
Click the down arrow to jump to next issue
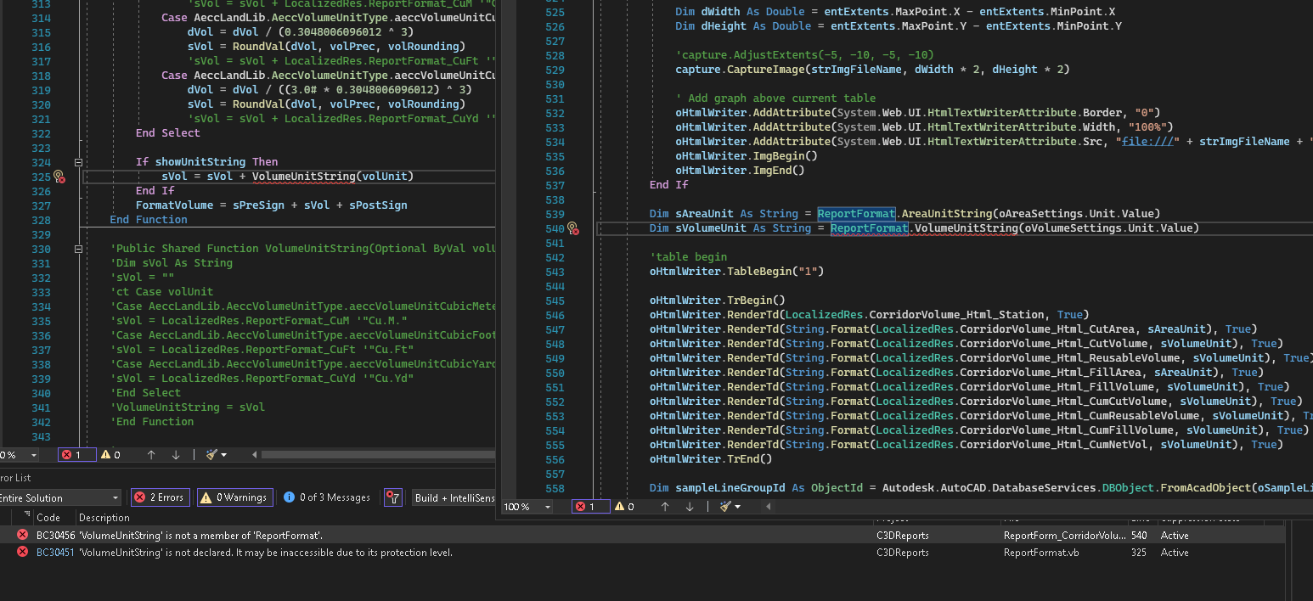coord(178,455)
